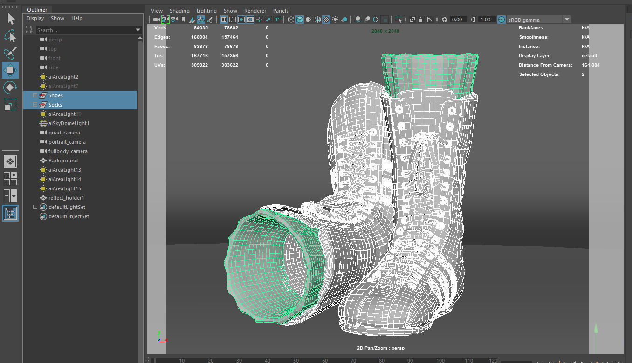632x363 pixels.
Task: Click the Select Camera icon in the panel toolbar
Action: click(157, 20)
